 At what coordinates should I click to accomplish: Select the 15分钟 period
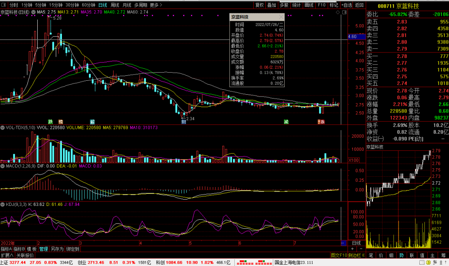[x=56, y=5]
